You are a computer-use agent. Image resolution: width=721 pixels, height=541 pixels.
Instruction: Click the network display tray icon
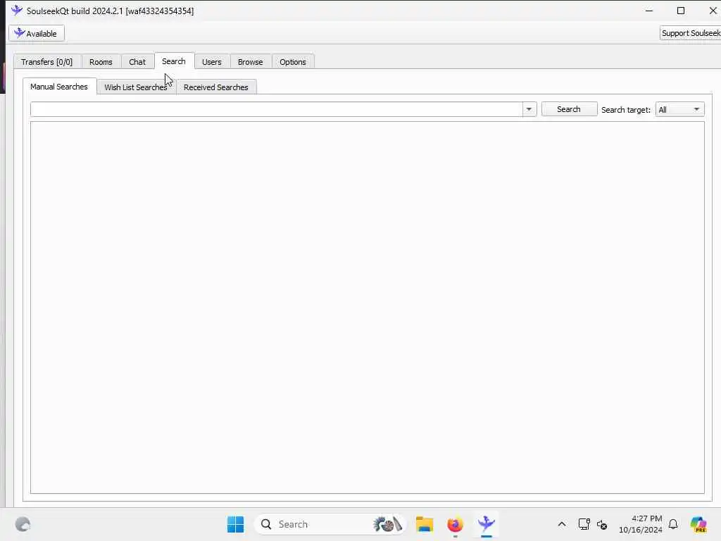584,524
